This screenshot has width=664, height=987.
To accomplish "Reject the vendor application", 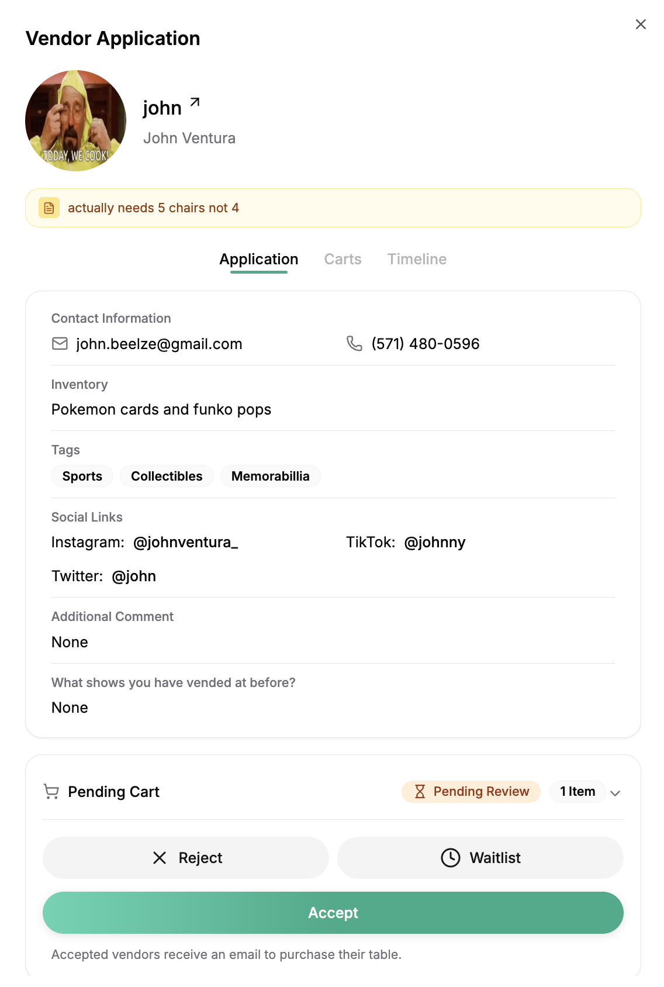I will coord(186,858).
